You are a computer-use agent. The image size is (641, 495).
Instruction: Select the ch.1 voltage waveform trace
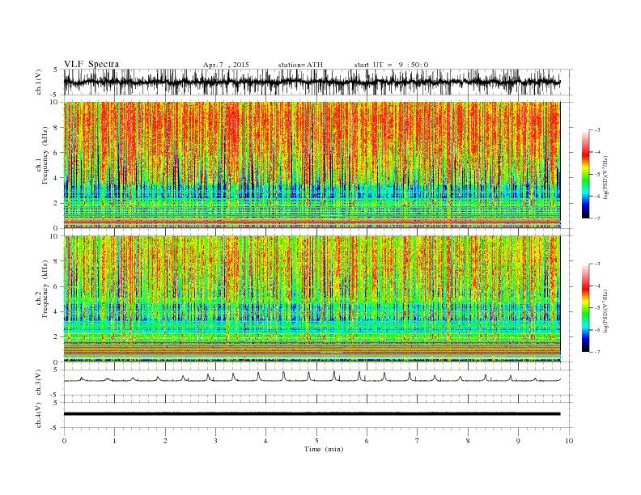click(x=312, y=82)
